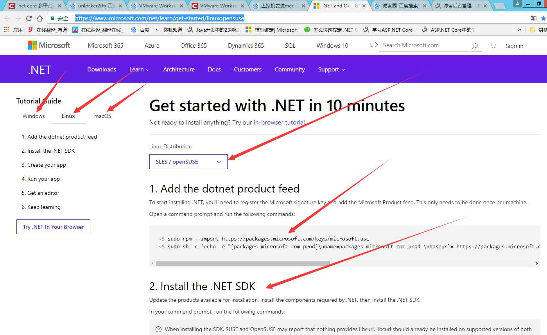This screenshot has height=335, width=547.
Task: Select the Linux tutorial tab
Action: point(68,116)
